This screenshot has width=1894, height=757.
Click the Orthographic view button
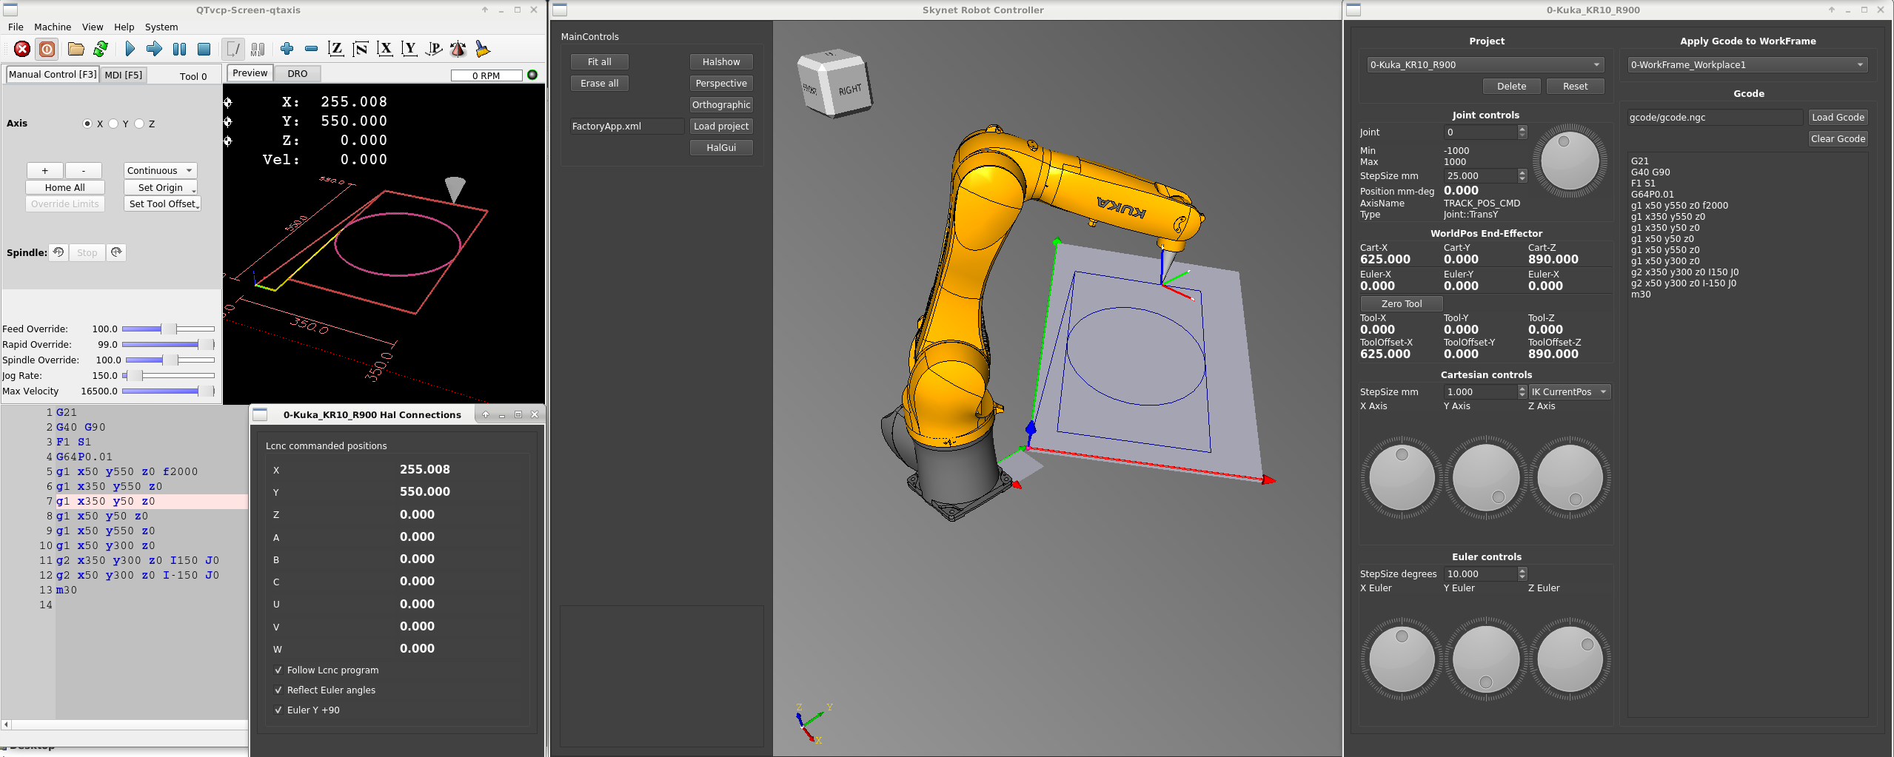721,104
